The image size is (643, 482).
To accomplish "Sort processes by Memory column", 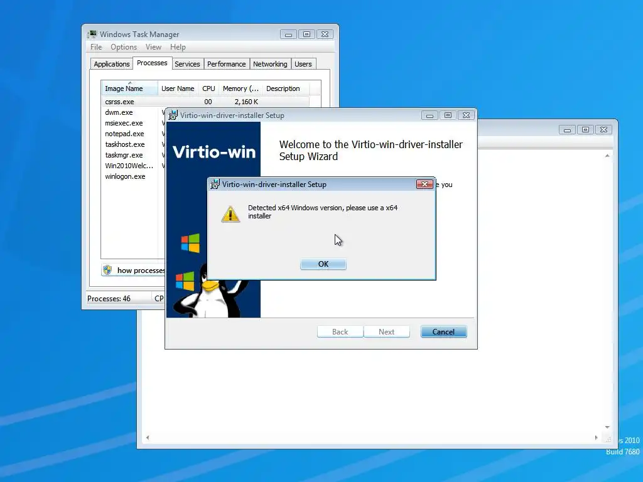I will click(x=240, y=88).
